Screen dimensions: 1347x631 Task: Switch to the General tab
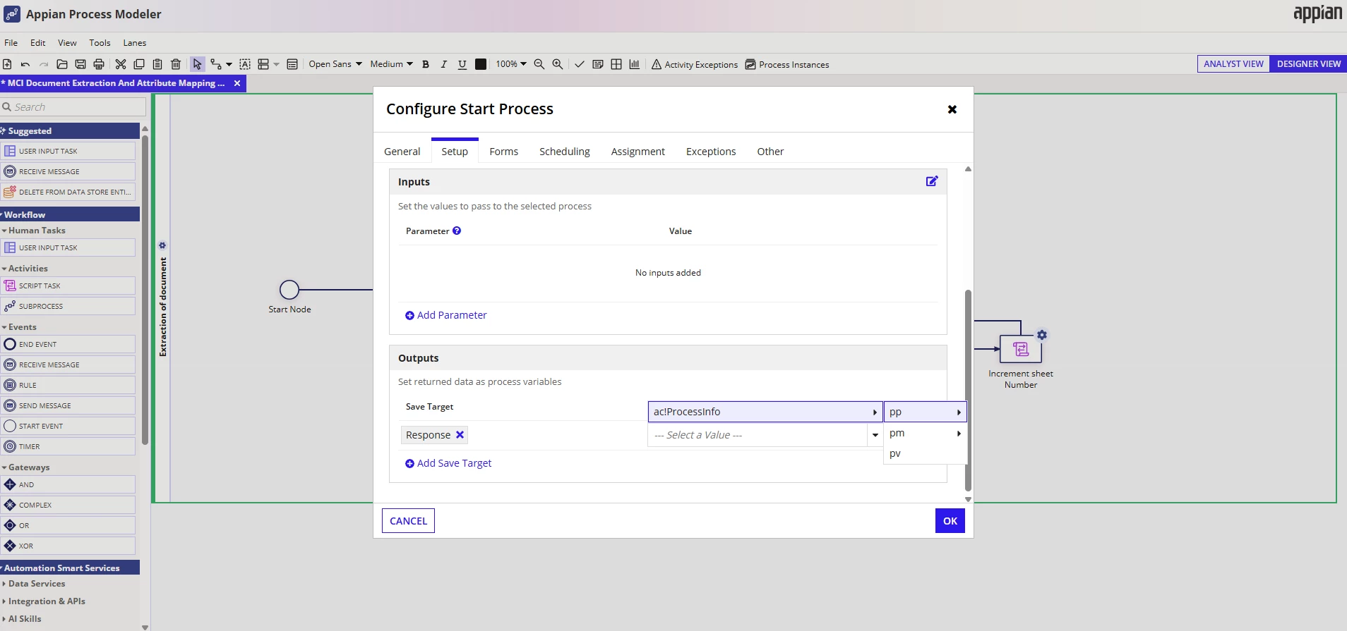tap(402, 152)
